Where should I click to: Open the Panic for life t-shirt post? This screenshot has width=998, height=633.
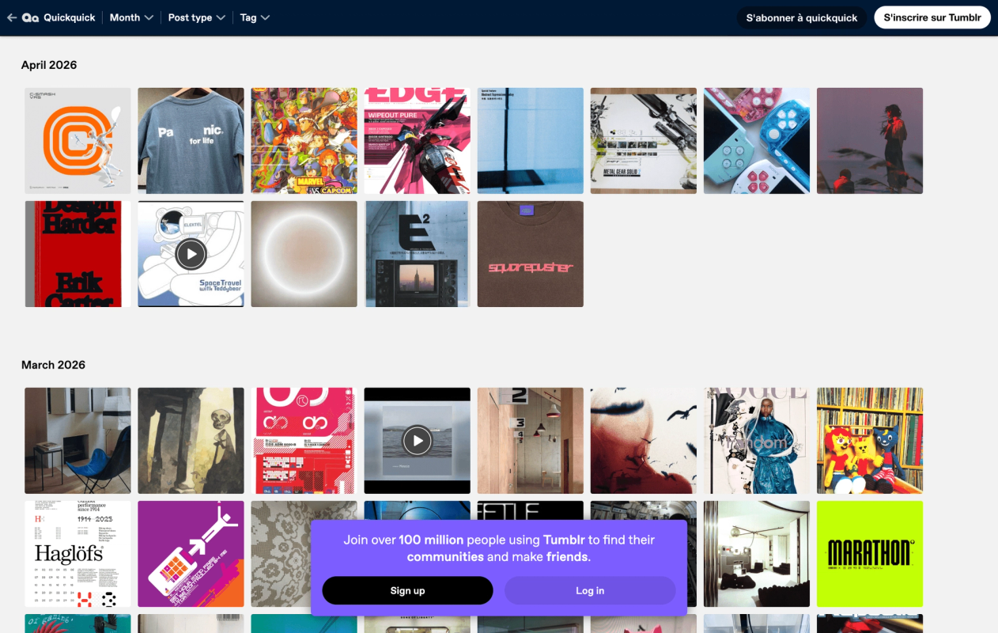coord(191,141)
